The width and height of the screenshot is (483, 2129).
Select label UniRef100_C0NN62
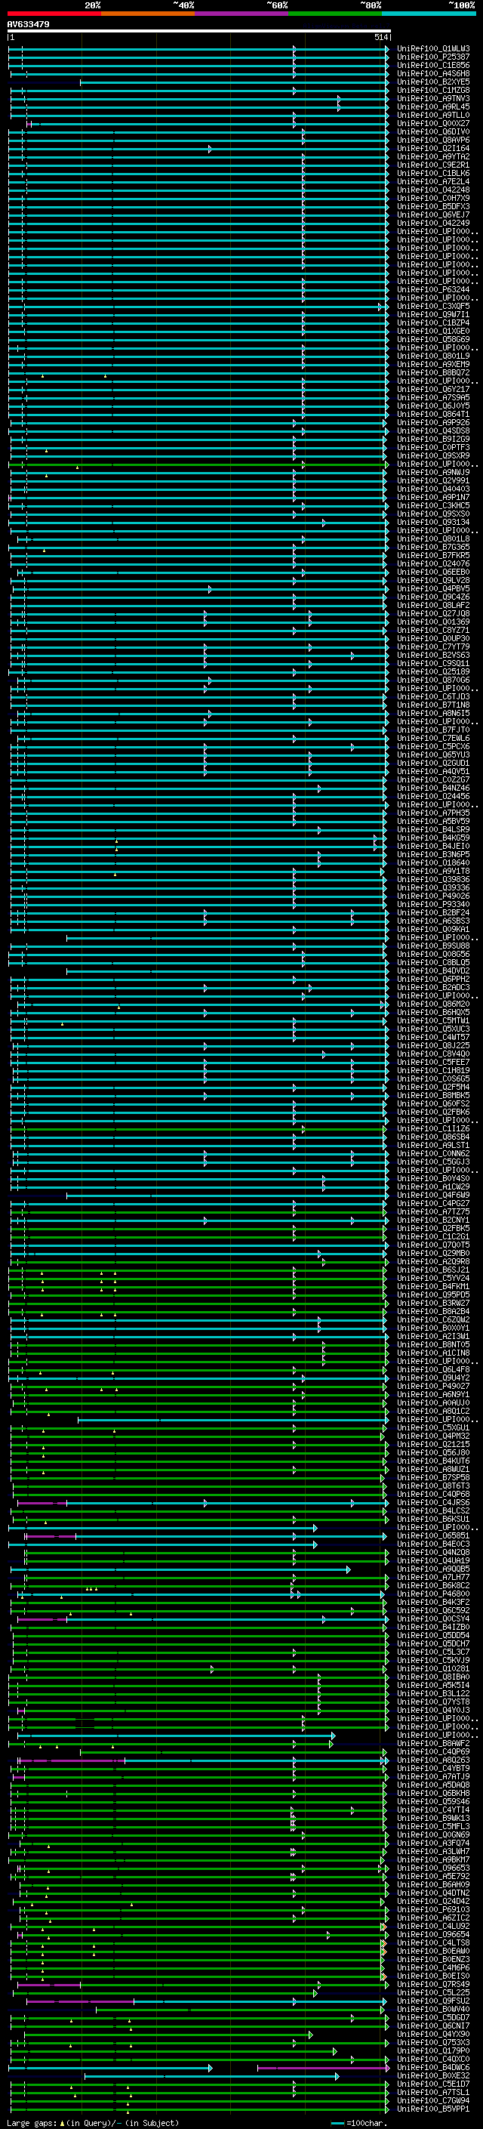click(x=433, y=1153)
